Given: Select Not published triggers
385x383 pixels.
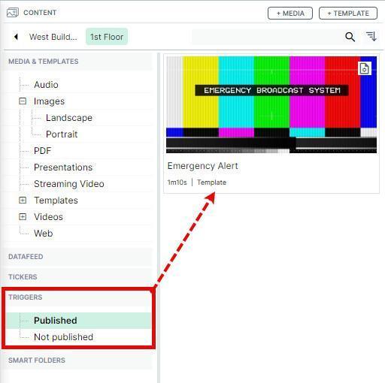Looking at the screenshot, I should click(x=63, y=337).
